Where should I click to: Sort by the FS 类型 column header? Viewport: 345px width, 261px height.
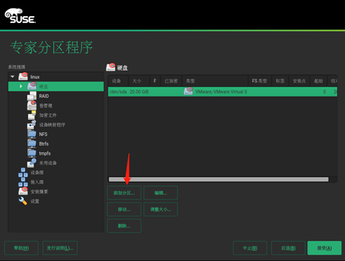click(259, 81)
